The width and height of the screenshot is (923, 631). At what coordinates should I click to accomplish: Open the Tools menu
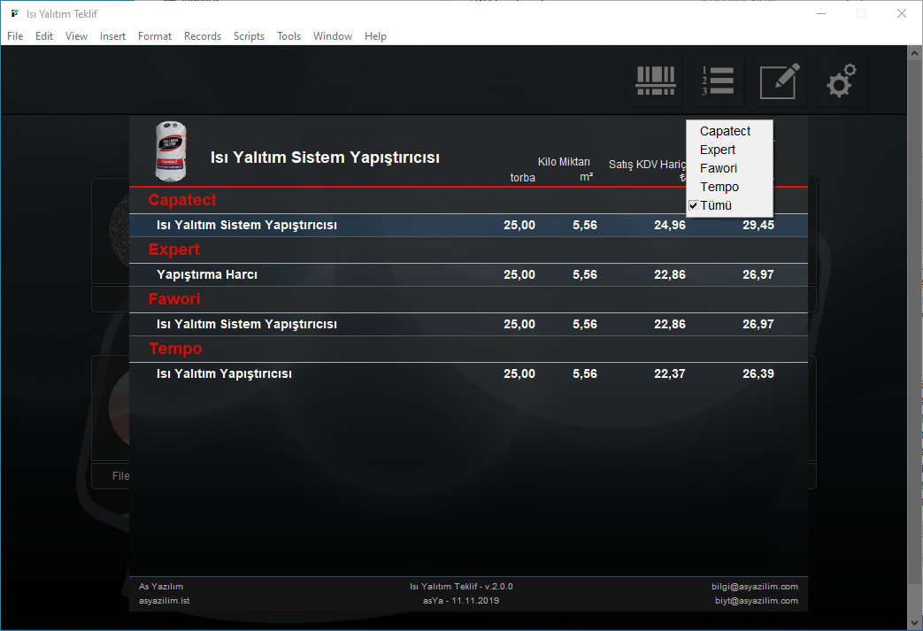click(289, 36)
